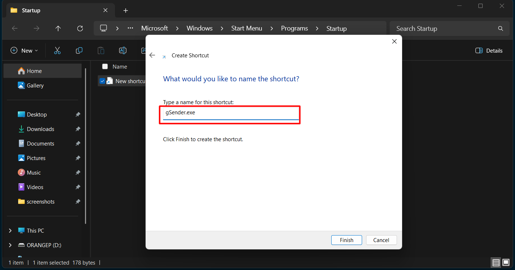Uncheck the New shortcut item checkbox
The height and width of the screenshot is (270, 515).
[102, 81]
